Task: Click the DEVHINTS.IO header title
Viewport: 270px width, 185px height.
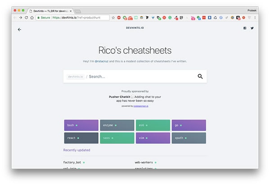Action: (x=135, y=28)
